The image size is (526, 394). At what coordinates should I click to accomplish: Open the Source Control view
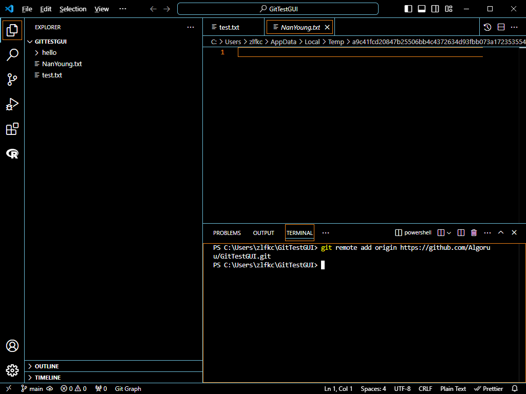pos(12,80)
